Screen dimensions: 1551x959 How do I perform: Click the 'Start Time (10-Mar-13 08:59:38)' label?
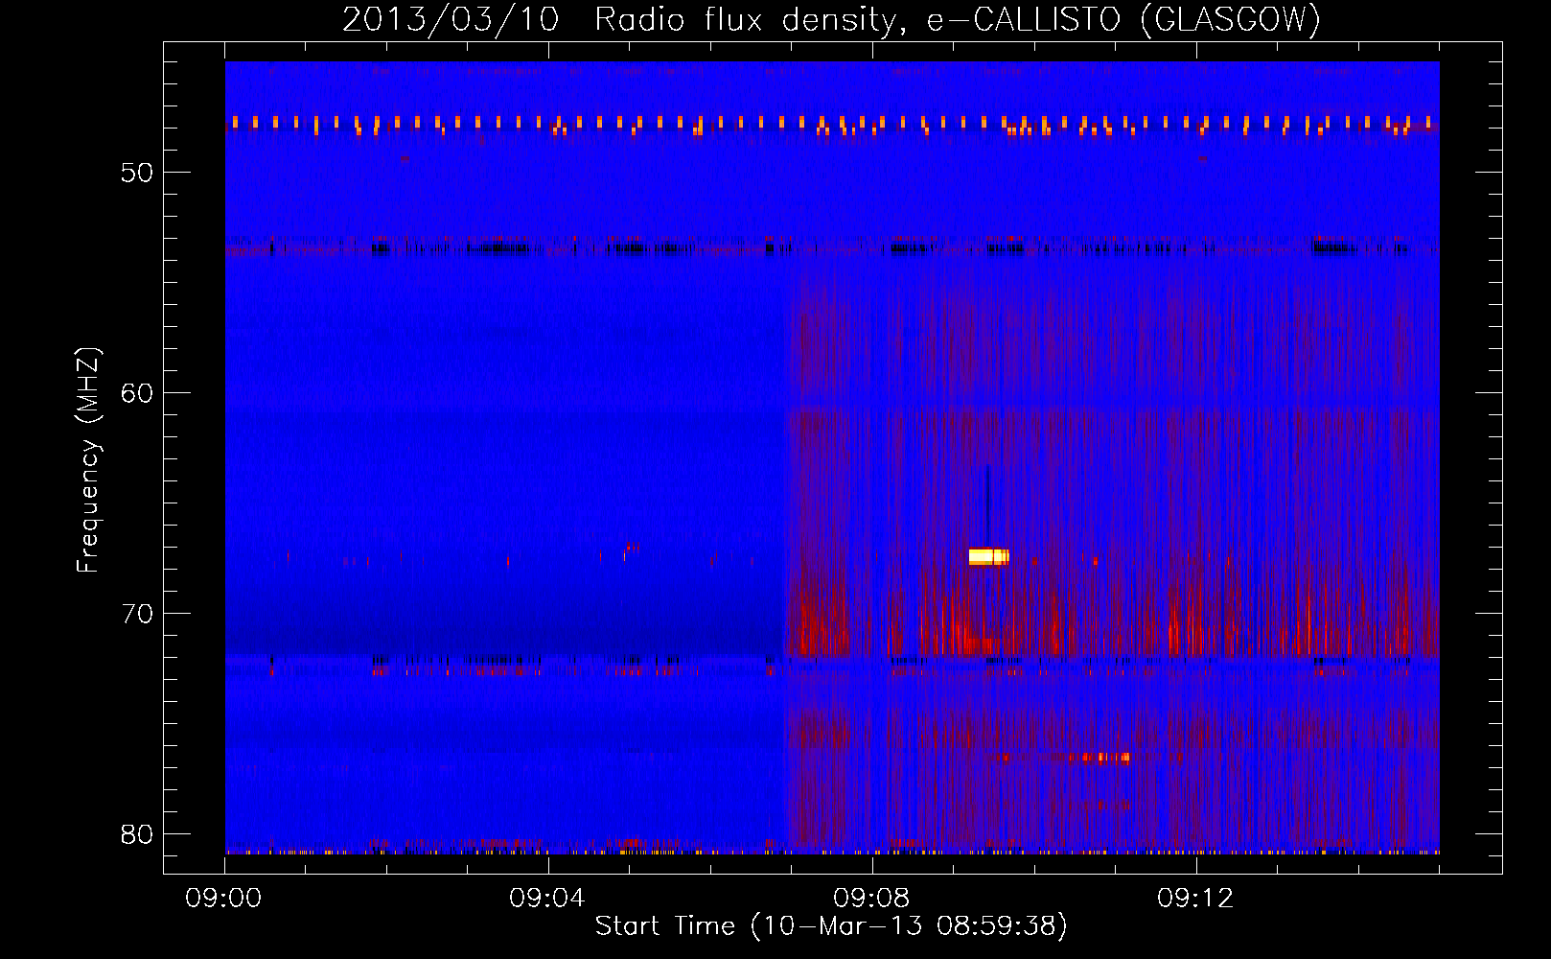(x=831, y=925)
